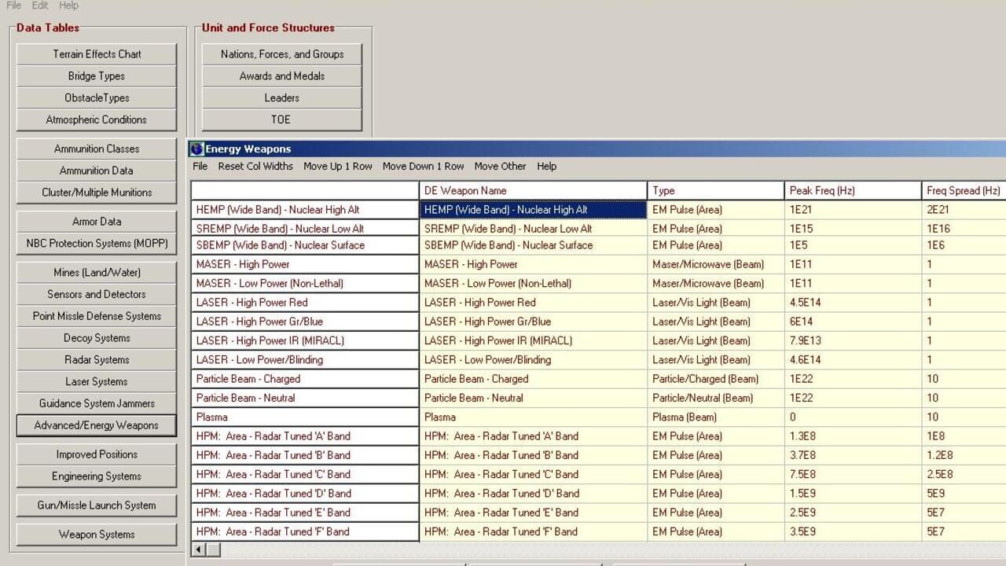
Task: Open Terrain Effects Chart data table
Action: coord(97,54)
